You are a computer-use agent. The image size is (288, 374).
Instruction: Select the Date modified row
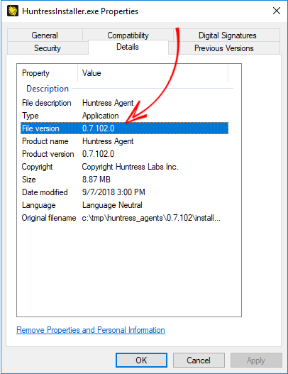(x=124, y=192)
